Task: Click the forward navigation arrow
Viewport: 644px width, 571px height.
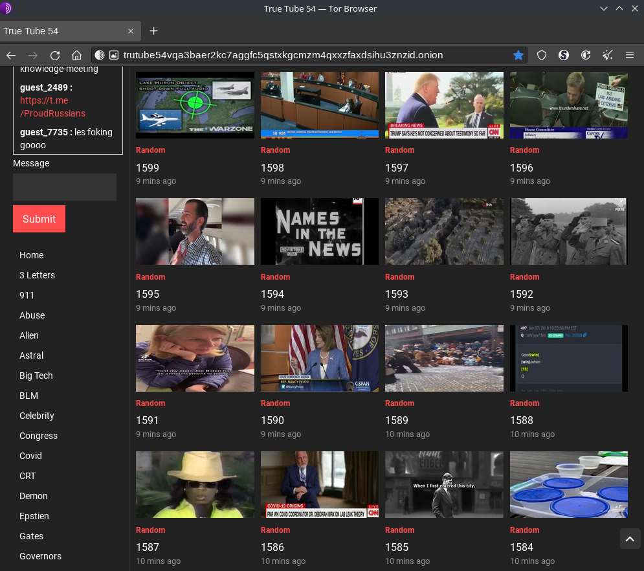Action: (33, 55)
